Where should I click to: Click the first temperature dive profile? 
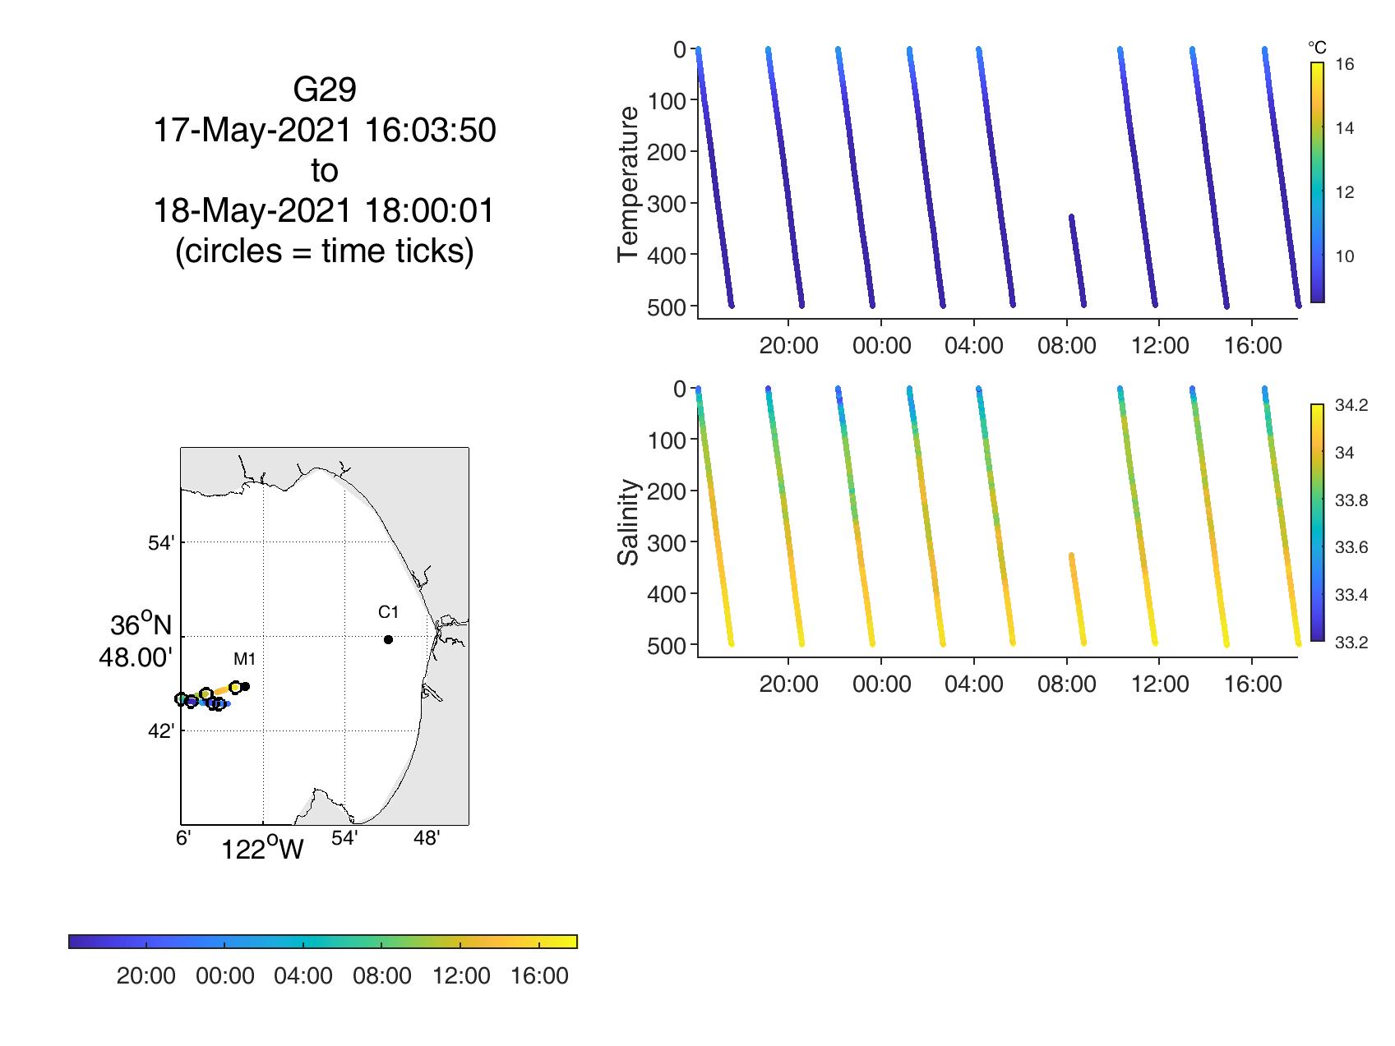click(714, 177)
